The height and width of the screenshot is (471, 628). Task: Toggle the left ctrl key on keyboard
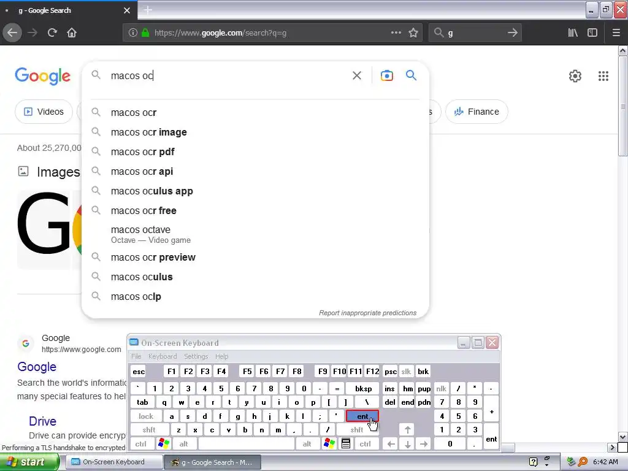pos(140,444)
